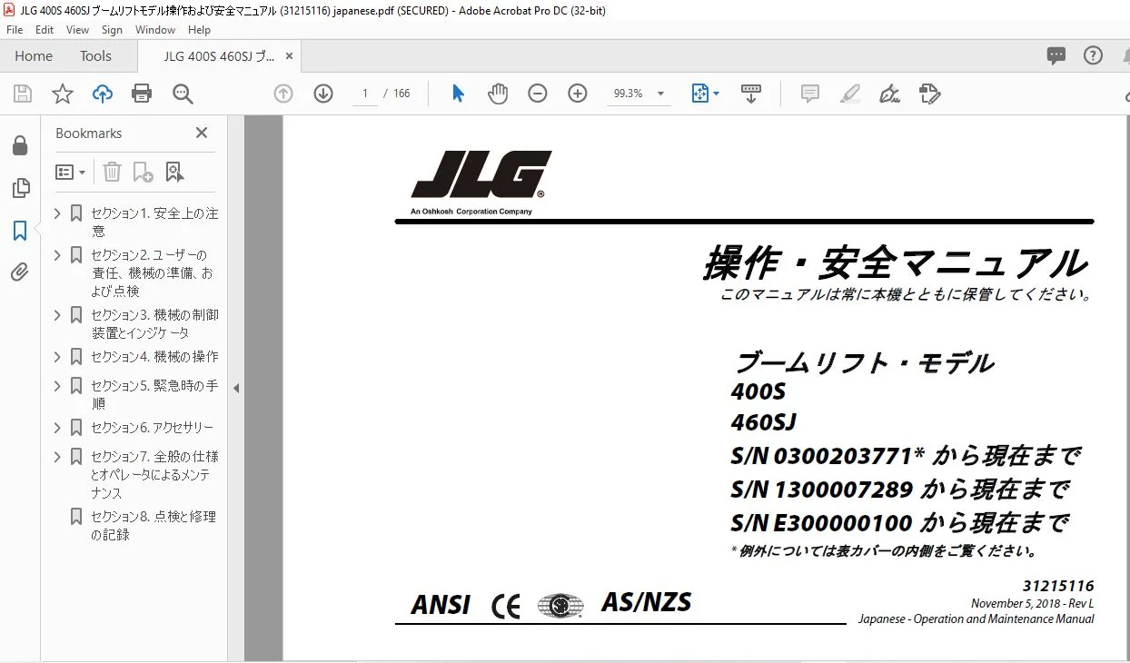Find the current bookmark icon

(x=174, y=172)
